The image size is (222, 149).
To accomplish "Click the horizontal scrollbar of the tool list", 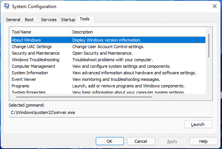I will [84, 97].
